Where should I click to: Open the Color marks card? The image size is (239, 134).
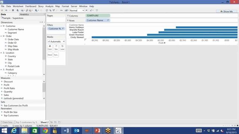(x=50, y=48)
